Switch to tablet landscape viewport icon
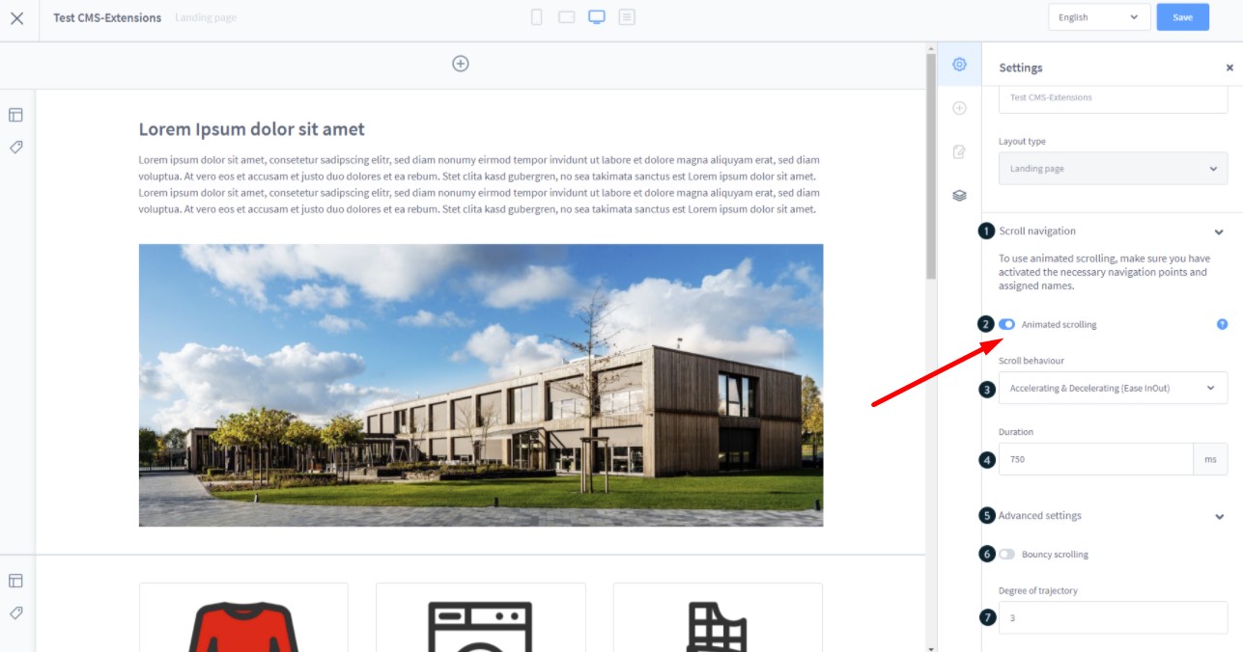Viewport: 1243px width, 652px height. 567,17
